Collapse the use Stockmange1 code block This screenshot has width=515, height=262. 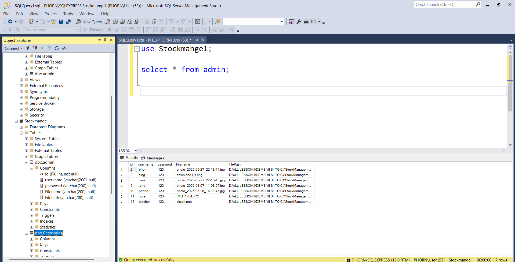(137, 49)
